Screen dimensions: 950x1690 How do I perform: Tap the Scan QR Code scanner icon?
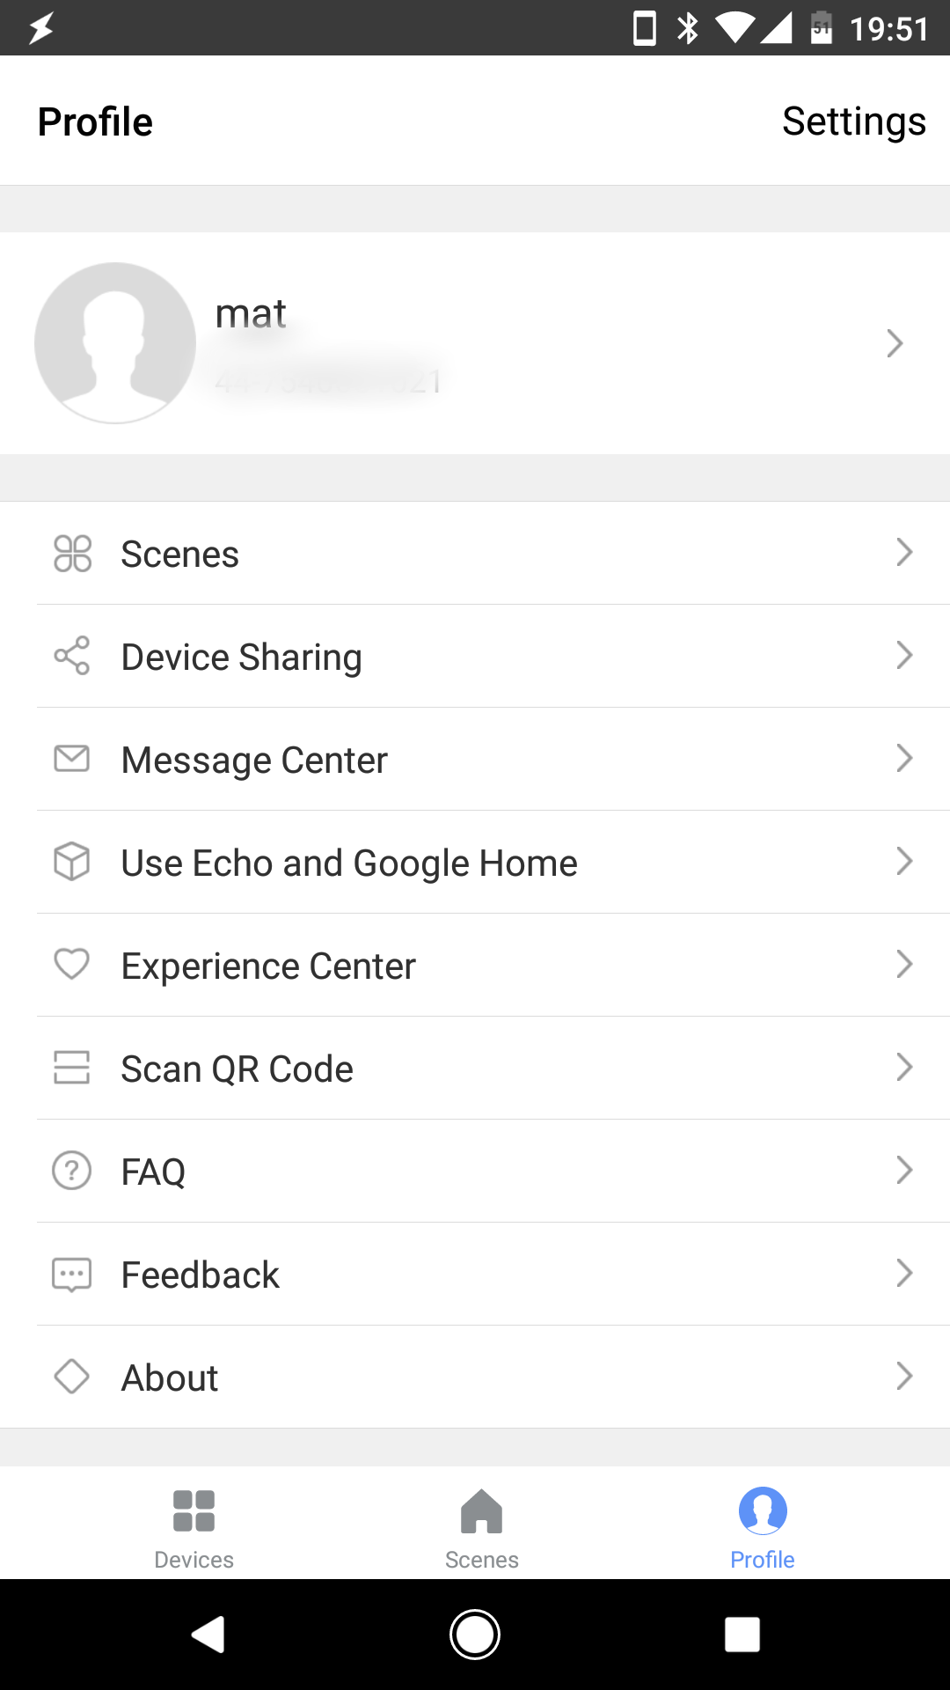(x=72, y=1067)
